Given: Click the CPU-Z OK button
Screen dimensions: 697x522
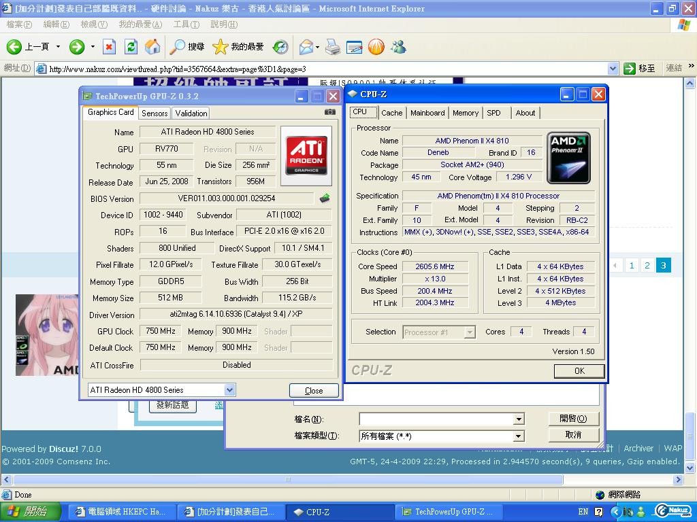Looking at the screenshot, I should 579,370.
